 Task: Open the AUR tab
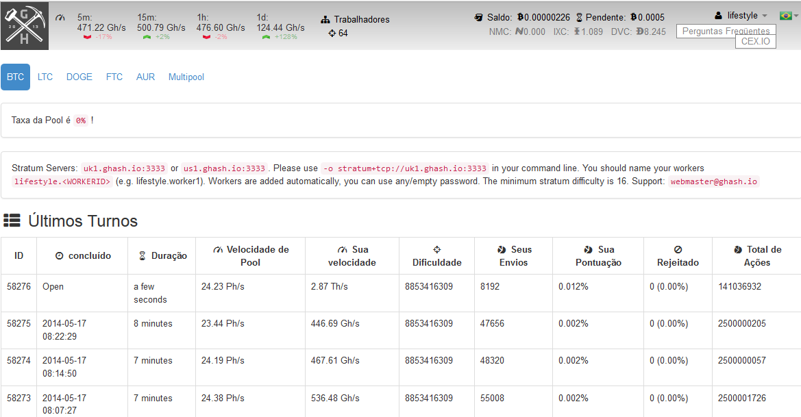pyautogui.click(x=145, y=77)
